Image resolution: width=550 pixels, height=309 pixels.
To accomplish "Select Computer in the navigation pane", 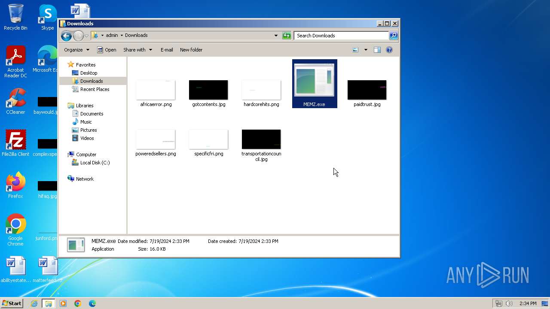I will point(82,154).
